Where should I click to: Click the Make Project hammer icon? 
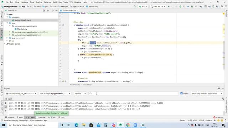tap(135, 6)
